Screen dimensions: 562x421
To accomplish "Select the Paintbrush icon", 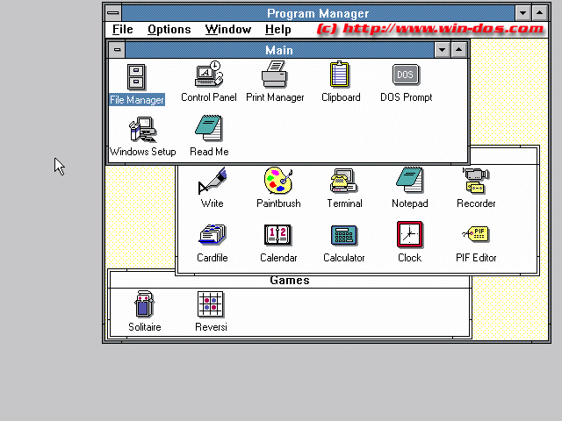I will [278, 182].
